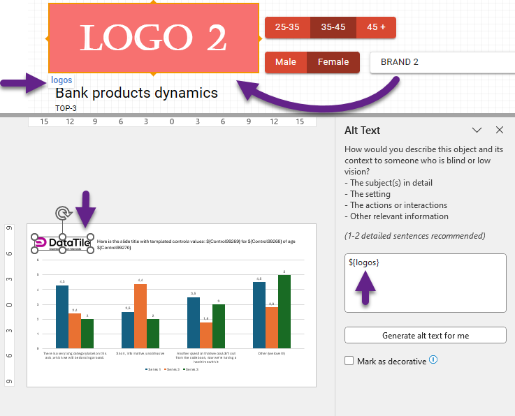This screenshot has width=515, height=416.
Task: Enable the Mark as decorative checkbox
Action: tap(349, 362)
